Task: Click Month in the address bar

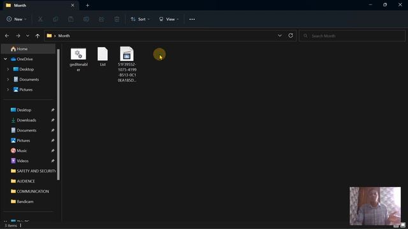Action: [64, 36]
